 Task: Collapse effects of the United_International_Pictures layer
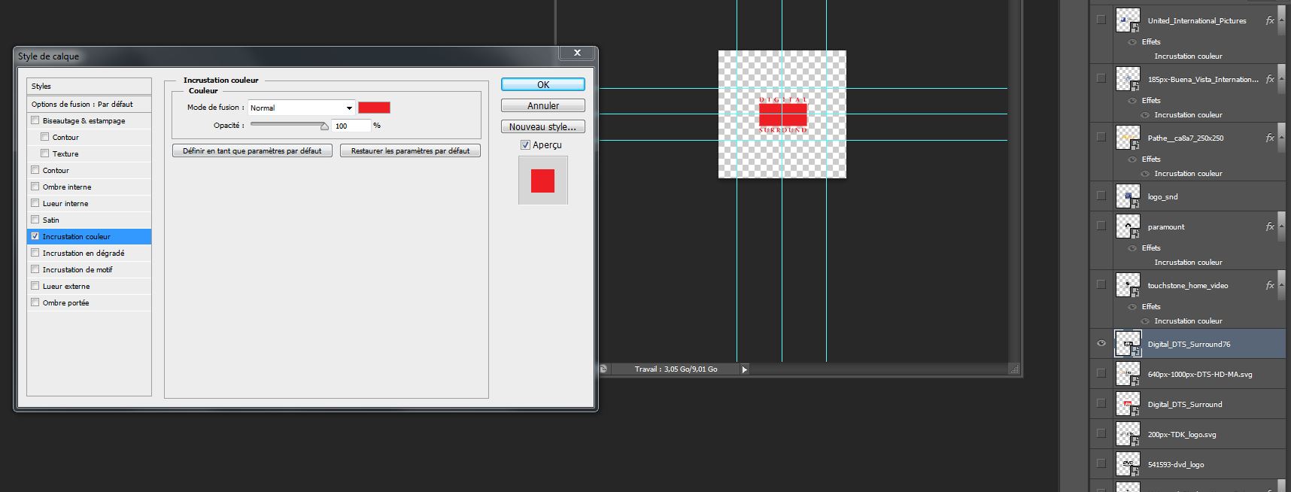(1282, 20)
